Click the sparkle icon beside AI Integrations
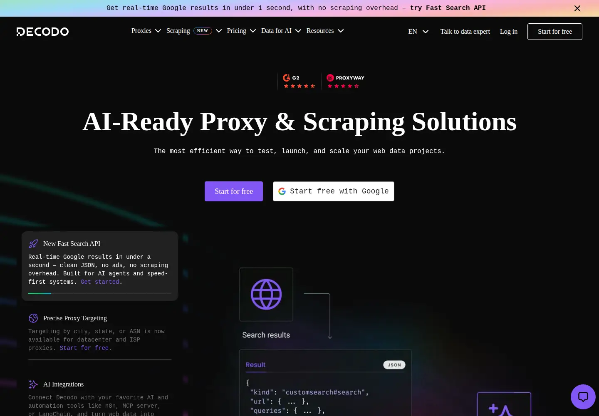The image size is (599, 416). tap(33, 384)
